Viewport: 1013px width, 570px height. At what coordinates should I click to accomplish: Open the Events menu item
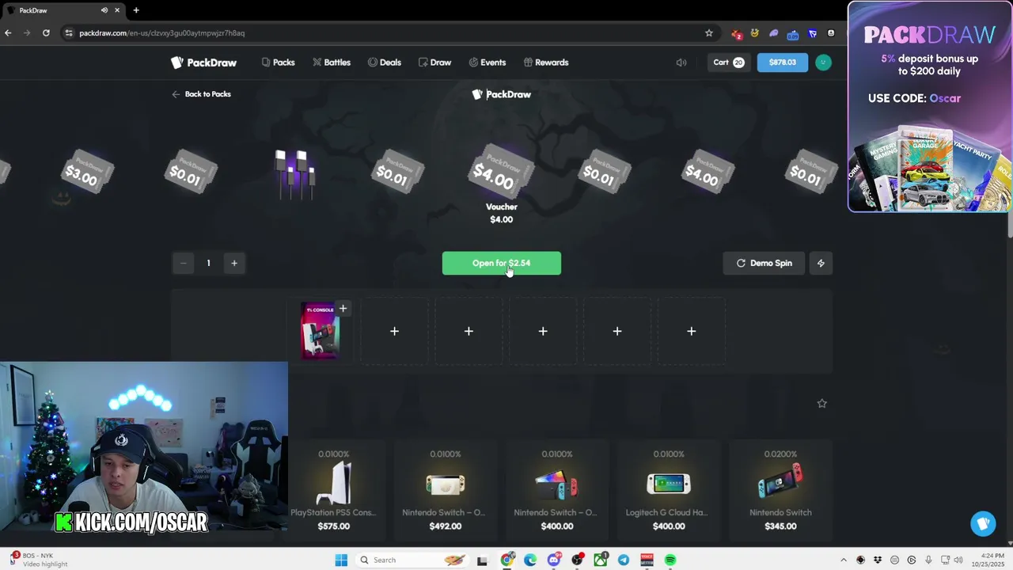point(487,63)
